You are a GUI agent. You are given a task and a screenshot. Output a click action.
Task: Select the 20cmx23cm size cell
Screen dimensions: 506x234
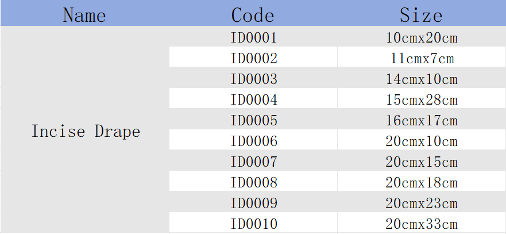click(x=422, y=202)
